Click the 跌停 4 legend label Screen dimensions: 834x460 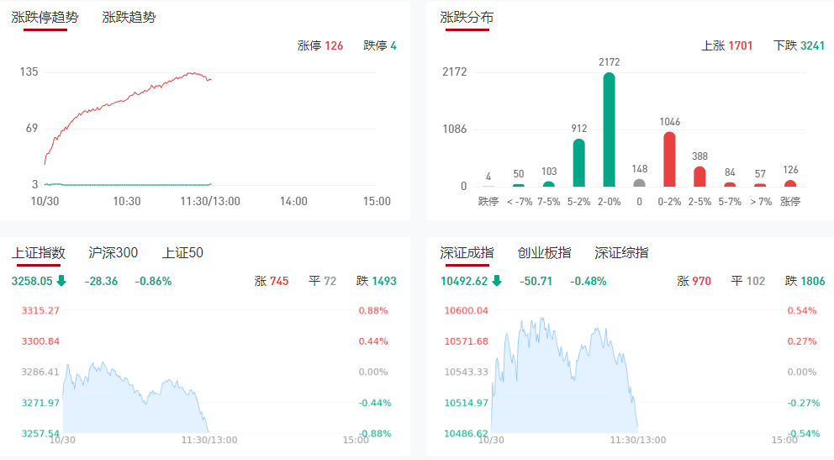click(x=380, y=45)
